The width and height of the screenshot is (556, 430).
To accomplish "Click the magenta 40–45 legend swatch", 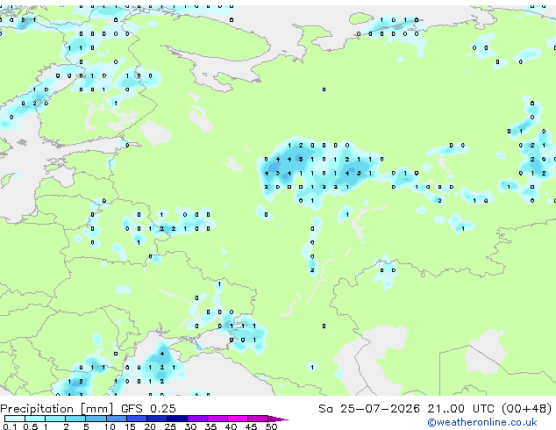I will click(x=238, y=419).
